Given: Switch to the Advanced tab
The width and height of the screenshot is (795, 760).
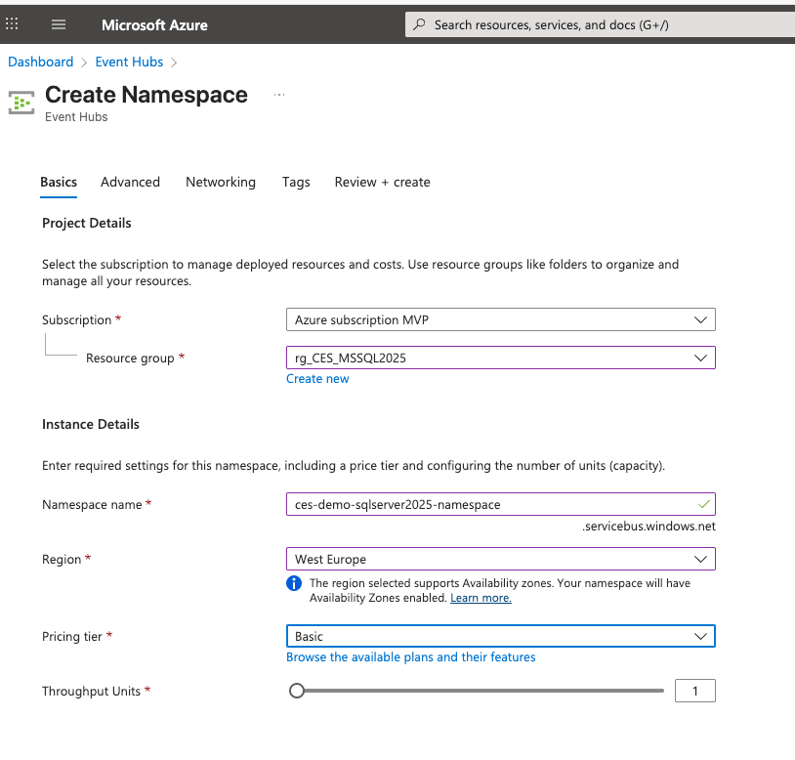Looking at the screenshot, I should click(x=130, y=182).
